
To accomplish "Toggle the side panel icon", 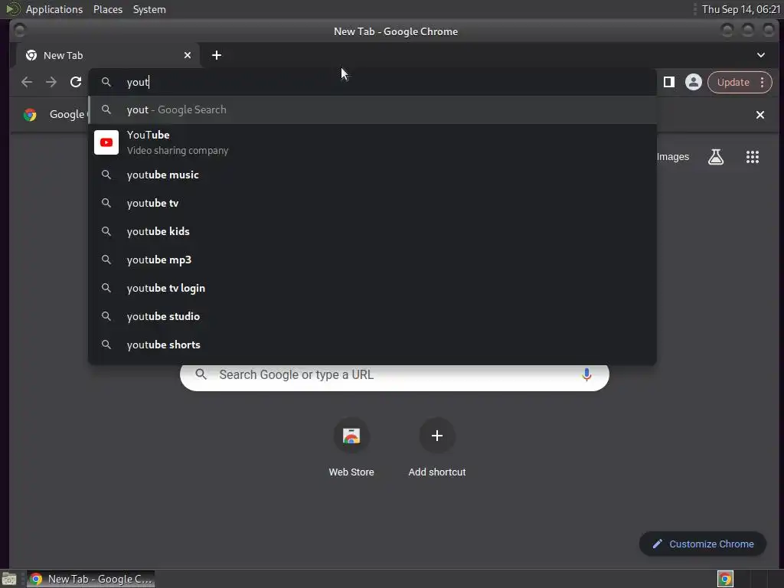I will pos(669,82).
